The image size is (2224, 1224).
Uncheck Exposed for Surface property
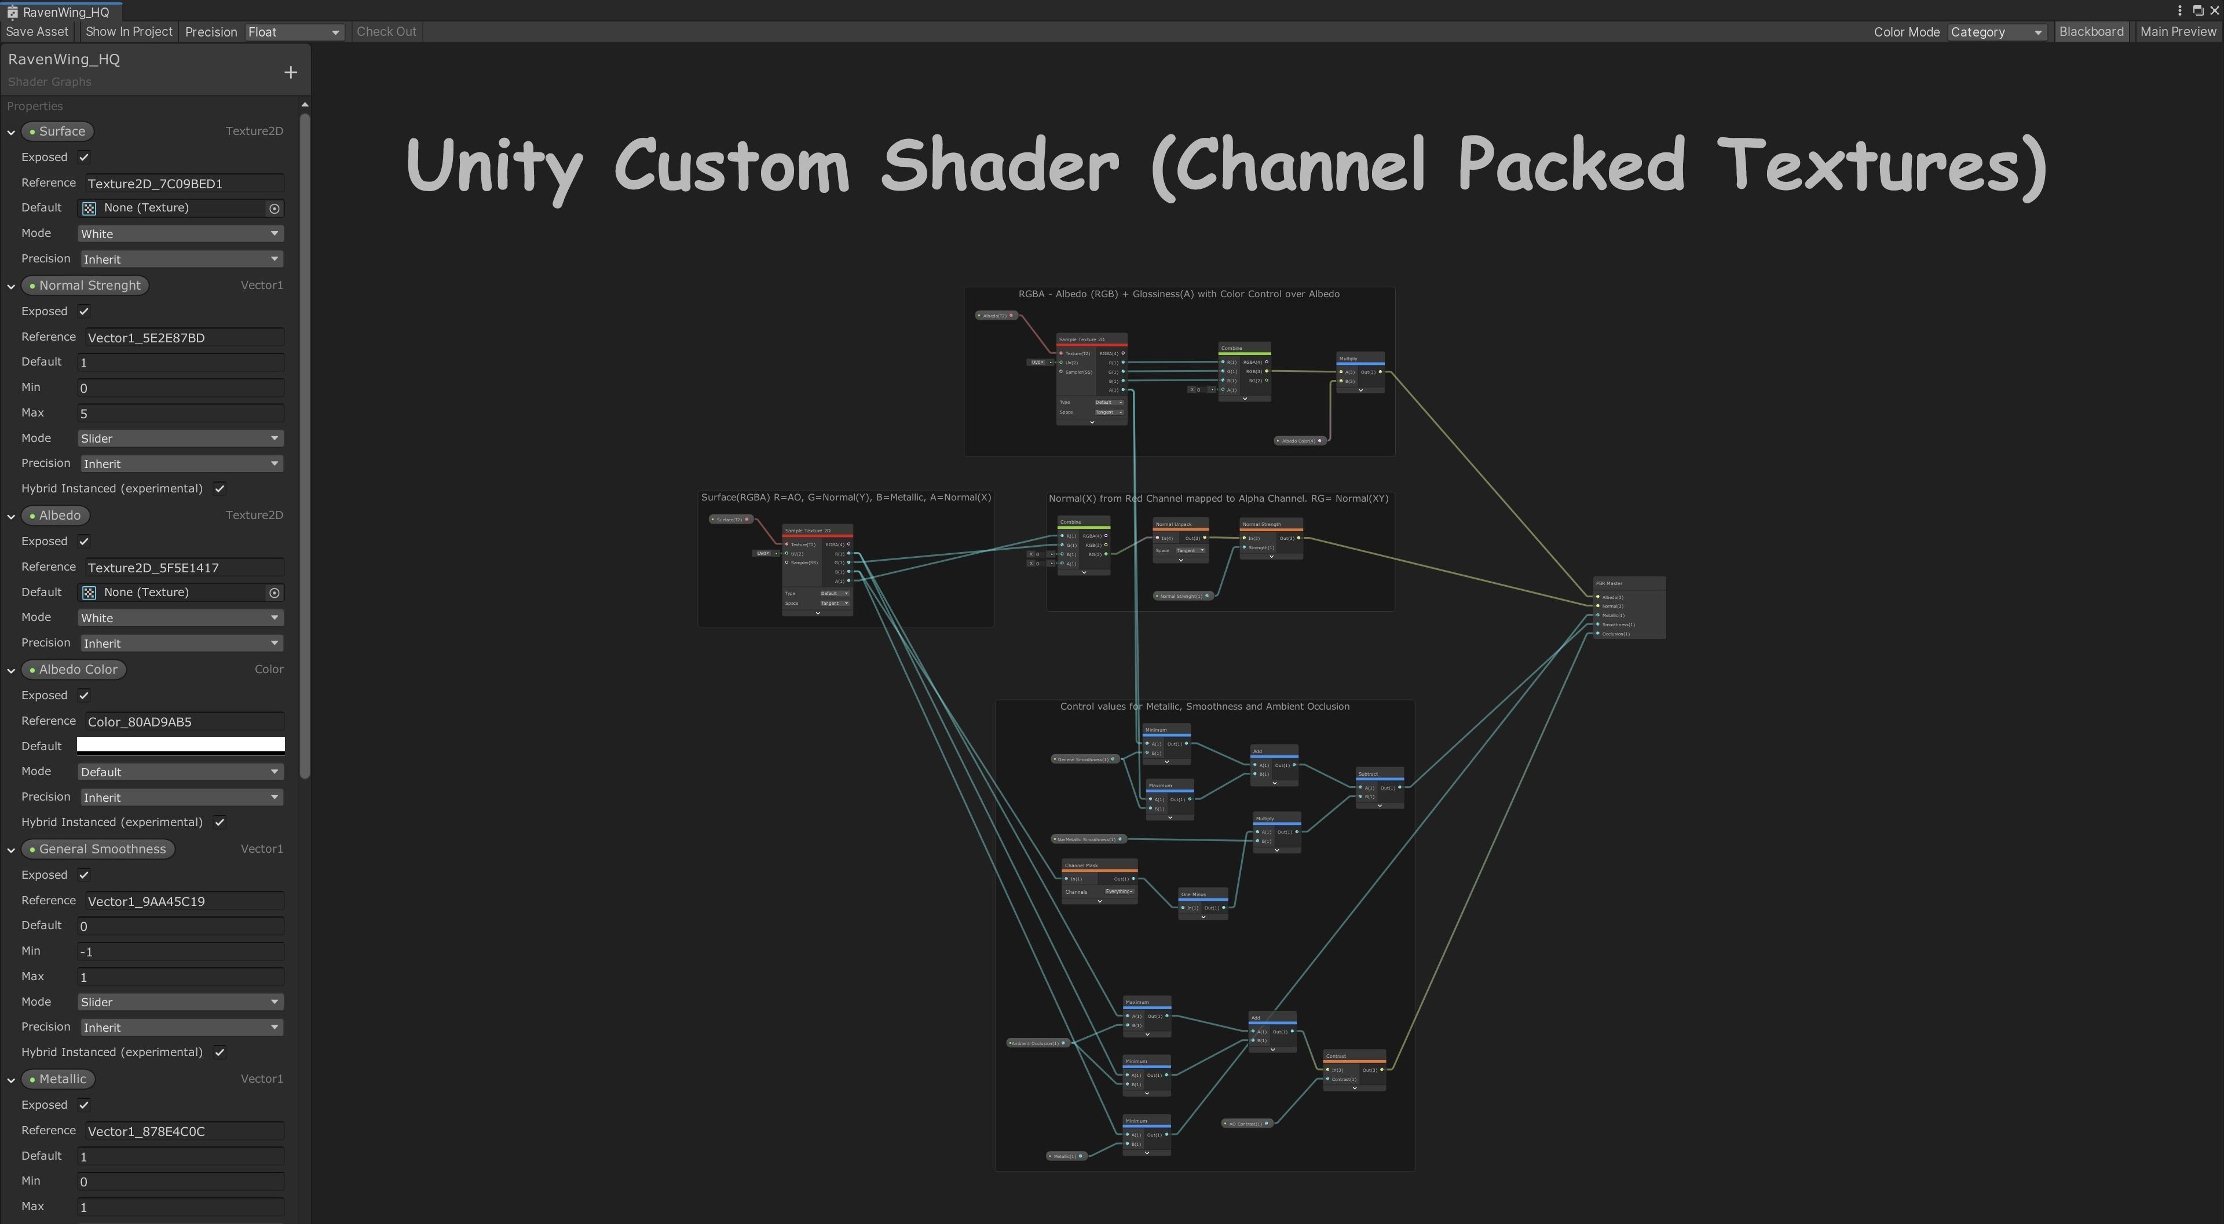(84, 157)
